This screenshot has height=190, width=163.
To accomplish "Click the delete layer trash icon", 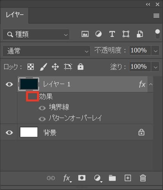I will pos(143,178).
